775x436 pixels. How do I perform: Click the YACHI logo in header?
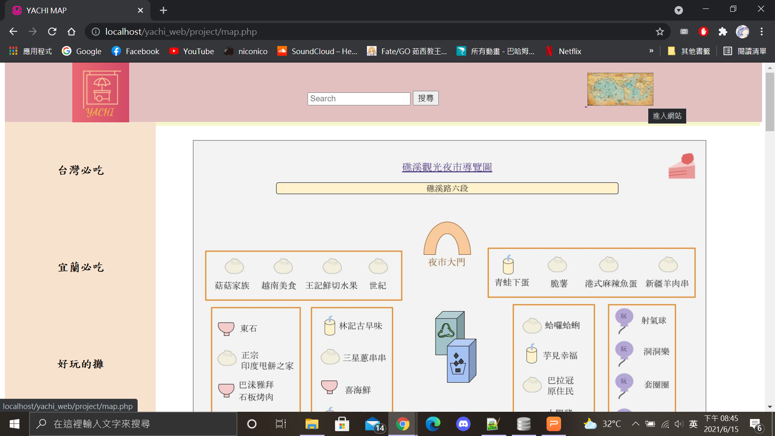point(101,92)
